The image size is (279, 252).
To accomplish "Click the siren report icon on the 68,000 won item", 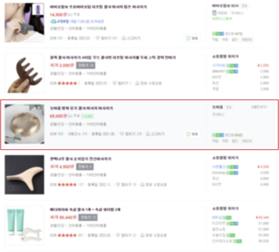I will 148,134.
